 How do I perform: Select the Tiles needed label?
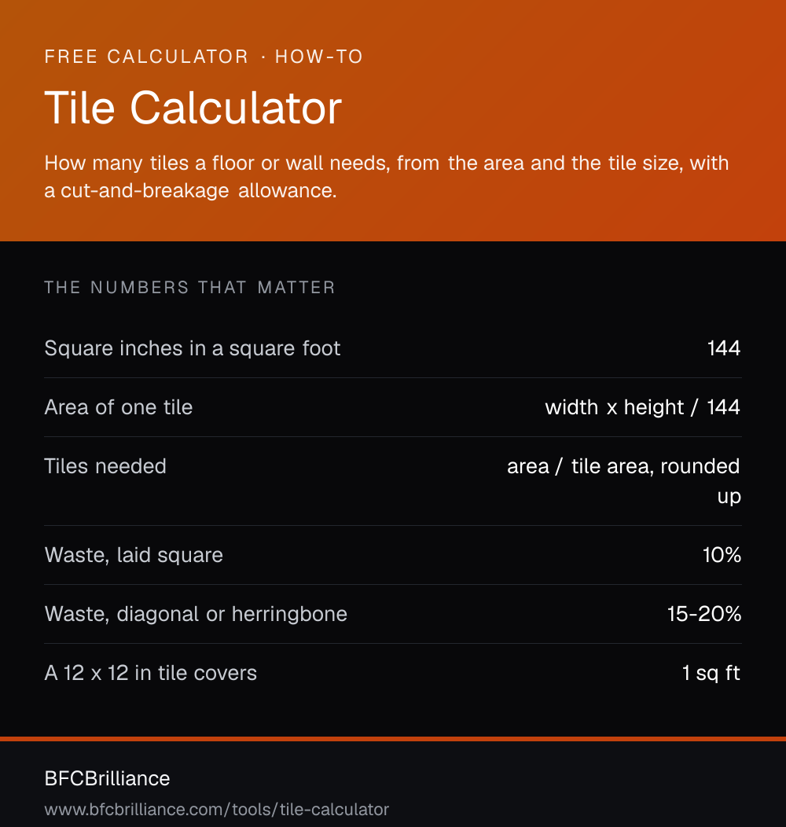pyautogui.click(x=105, y=466)
